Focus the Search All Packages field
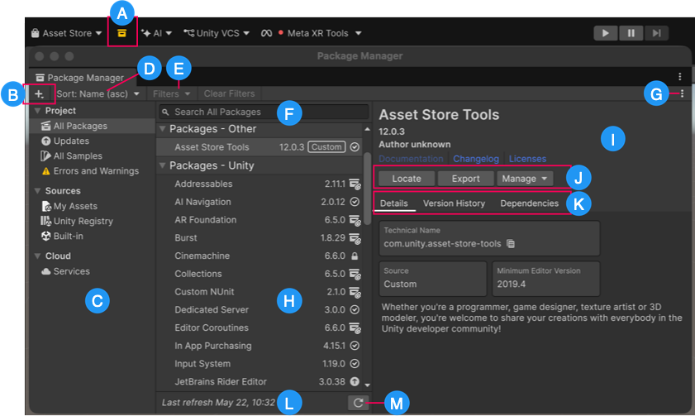Image resolution: width=695 pixels, height=416 pixels. [264, 112]
